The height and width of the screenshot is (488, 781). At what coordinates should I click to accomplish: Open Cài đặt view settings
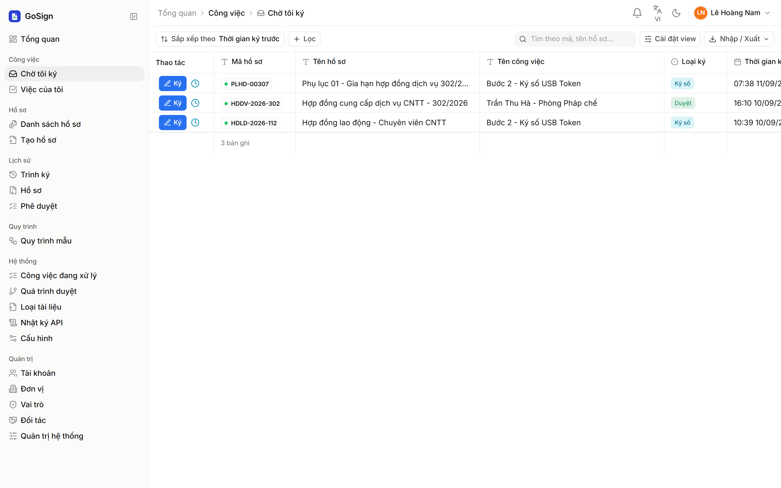670,39
